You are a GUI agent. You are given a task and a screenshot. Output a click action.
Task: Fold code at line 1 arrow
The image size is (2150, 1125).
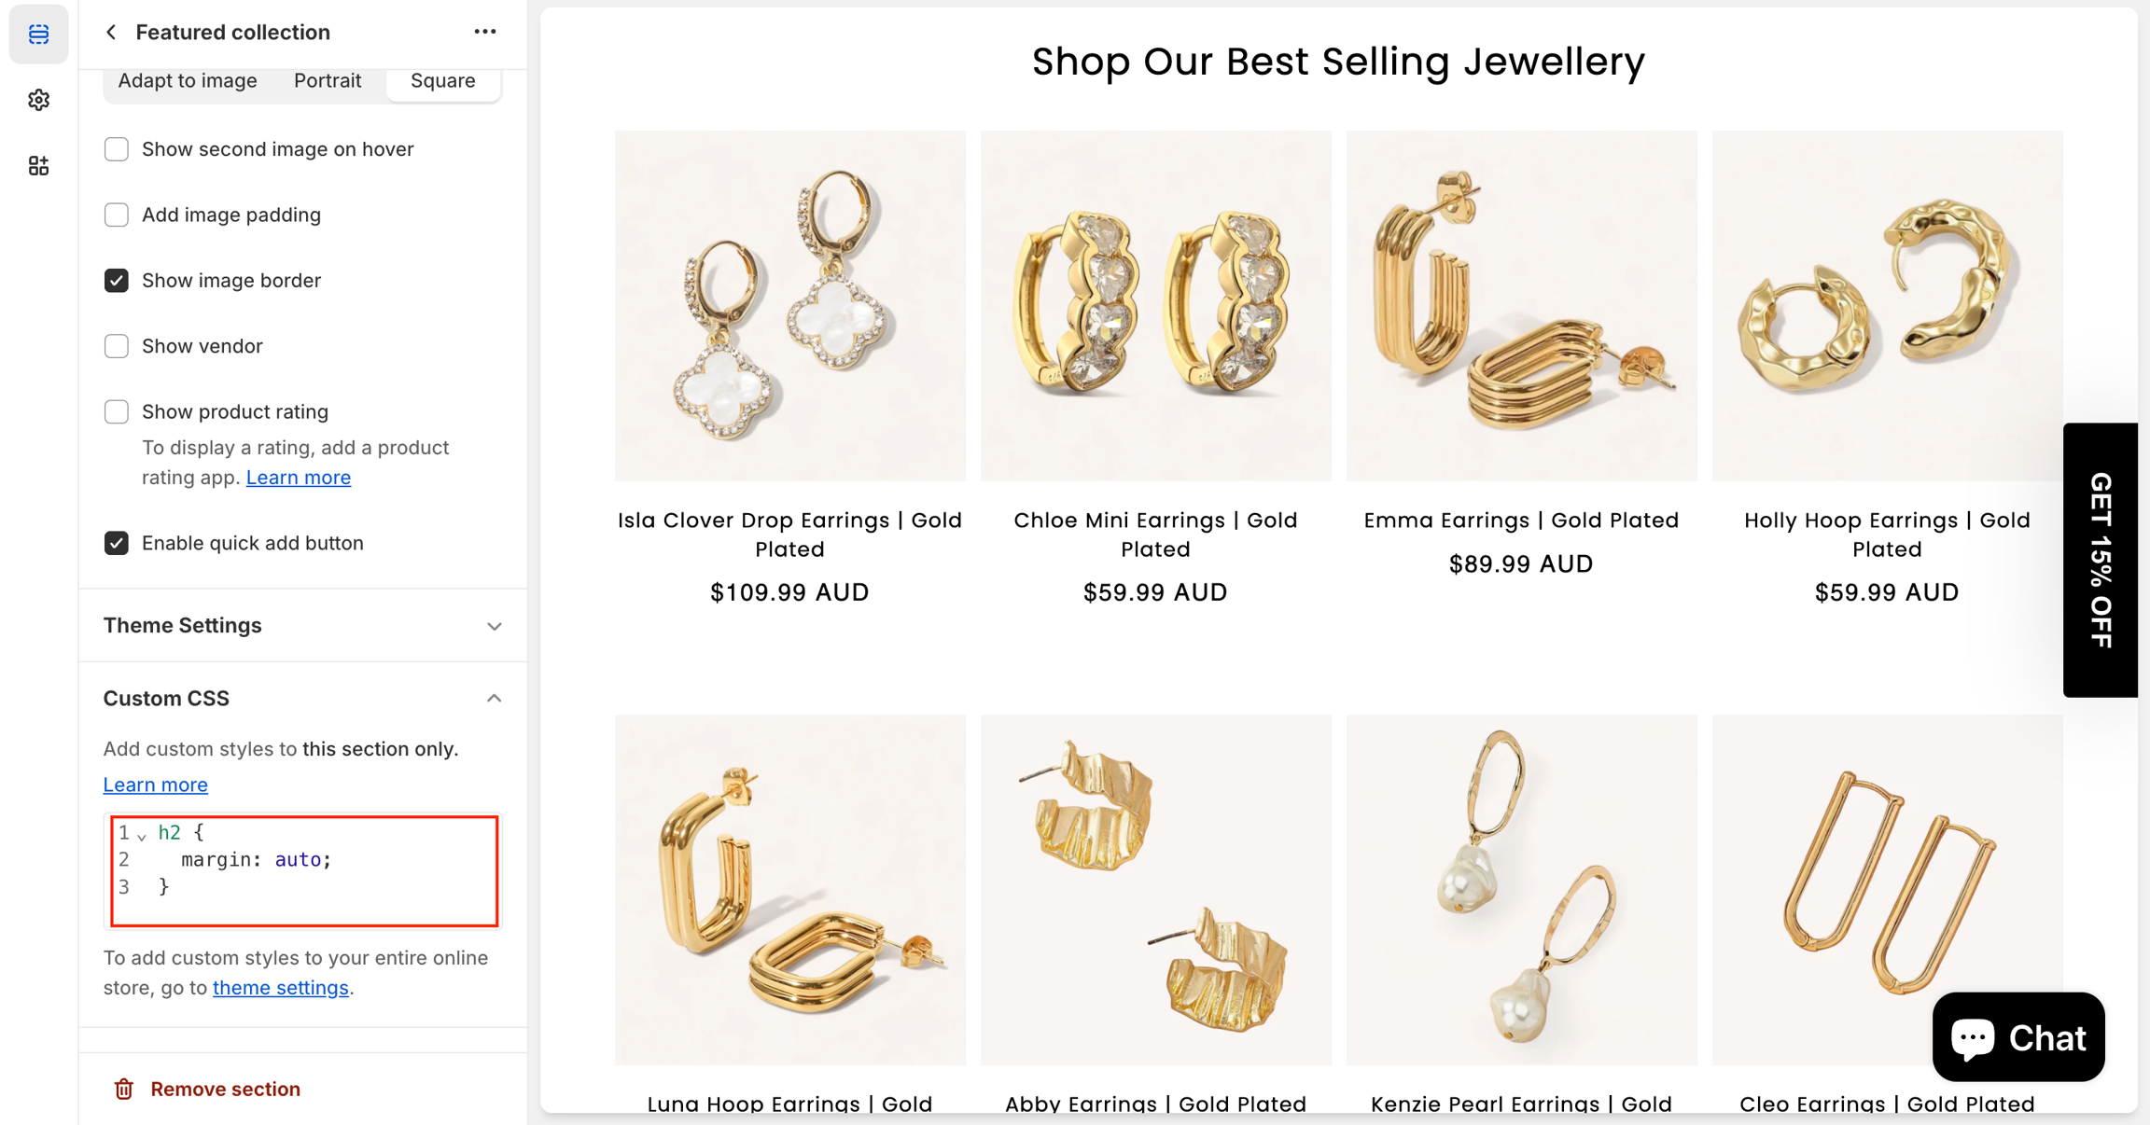[142, 834]
